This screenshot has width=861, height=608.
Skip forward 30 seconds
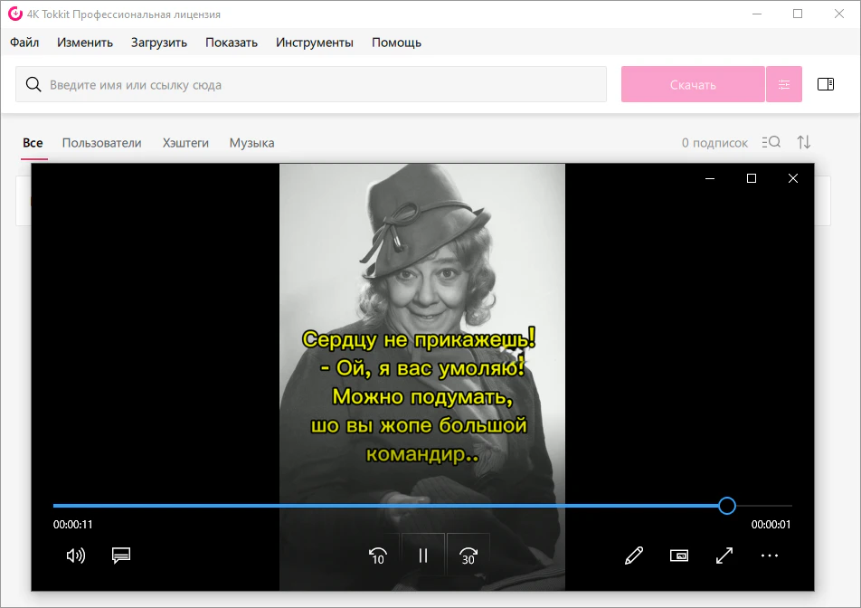(468, 556)
